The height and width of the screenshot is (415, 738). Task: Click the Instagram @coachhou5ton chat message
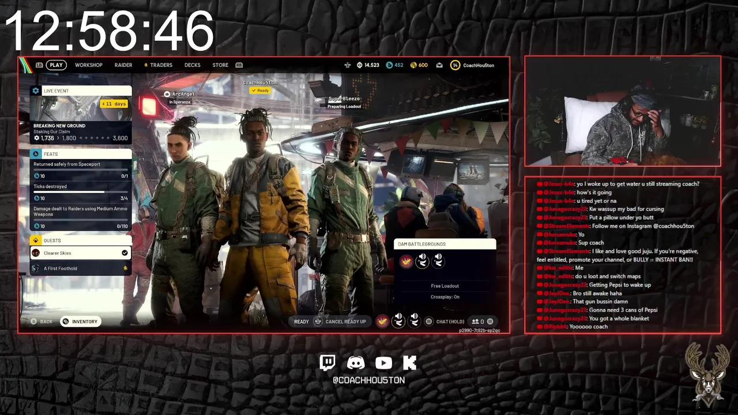(x=615, y=226)
